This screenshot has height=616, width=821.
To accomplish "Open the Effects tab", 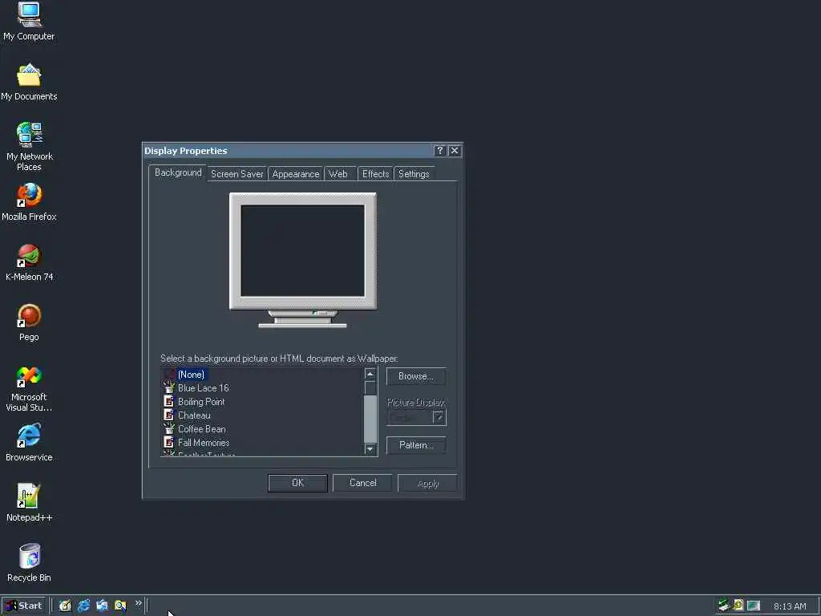I will tap(375, 174).
